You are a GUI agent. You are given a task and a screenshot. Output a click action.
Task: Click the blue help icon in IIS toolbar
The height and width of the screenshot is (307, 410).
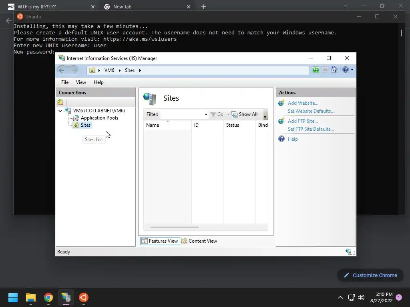pyautogui.click(x=346, y=70)
